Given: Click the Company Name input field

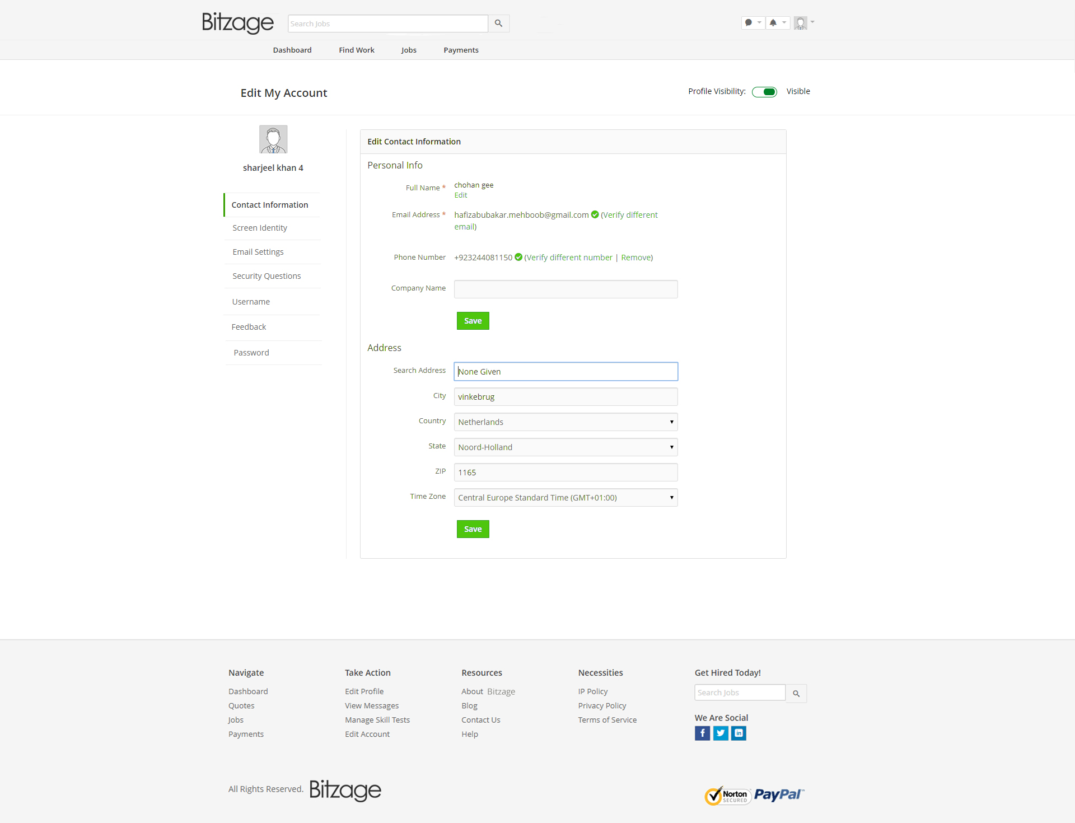Looking at the screenshot, I should (x=565, y=289).
